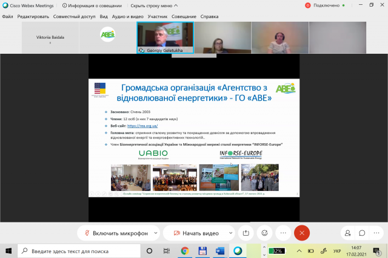Open the Совещание menu
This screenshot has width=388, height=258.
tap(184, 16)
